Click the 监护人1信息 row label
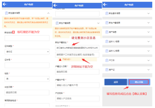 click(114, 42)
